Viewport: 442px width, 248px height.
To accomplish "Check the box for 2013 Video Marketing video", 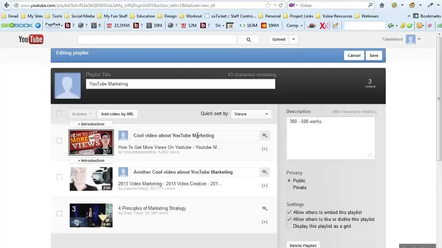I will click(59, 177).
